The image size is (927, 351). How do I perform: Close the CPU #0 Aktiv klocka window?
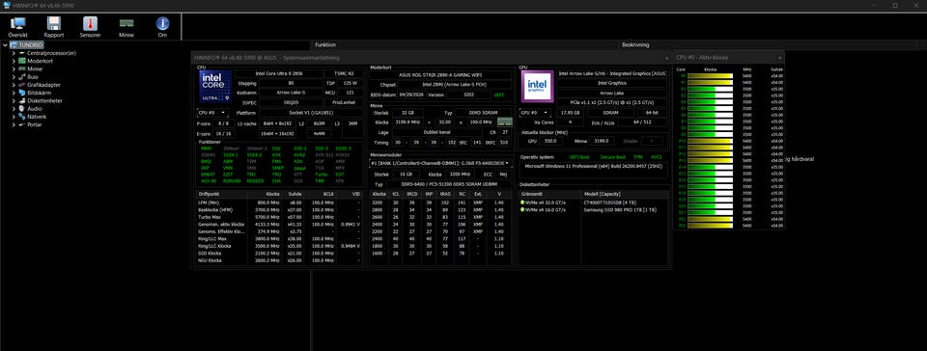[x=779, y=58]
